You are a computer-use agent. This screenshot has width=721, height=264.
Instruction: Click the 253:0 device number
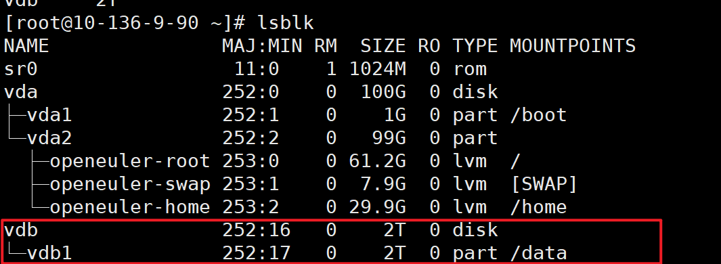pyautogui.click(x=250, y=161)
